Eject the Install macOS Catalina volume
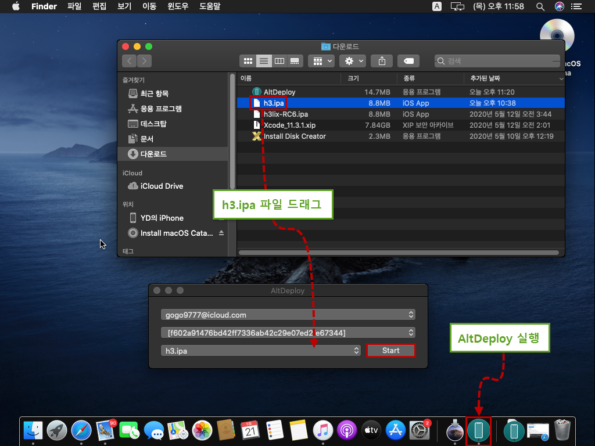 [x=221, y=233]
